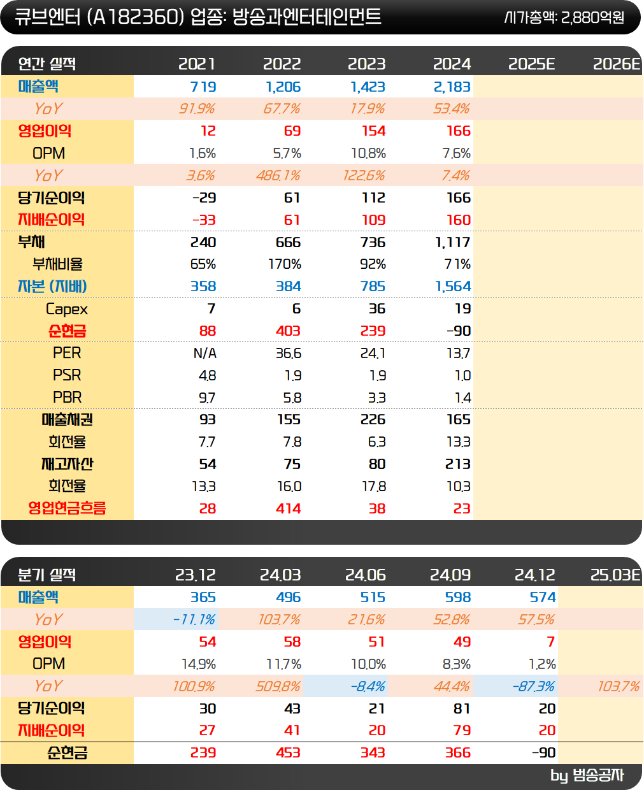Select the '연간 실적' table header

coord(47,64)
